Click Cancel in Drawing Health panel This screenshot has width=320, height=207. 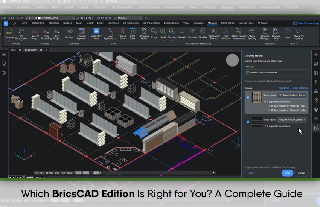(302, 173)
